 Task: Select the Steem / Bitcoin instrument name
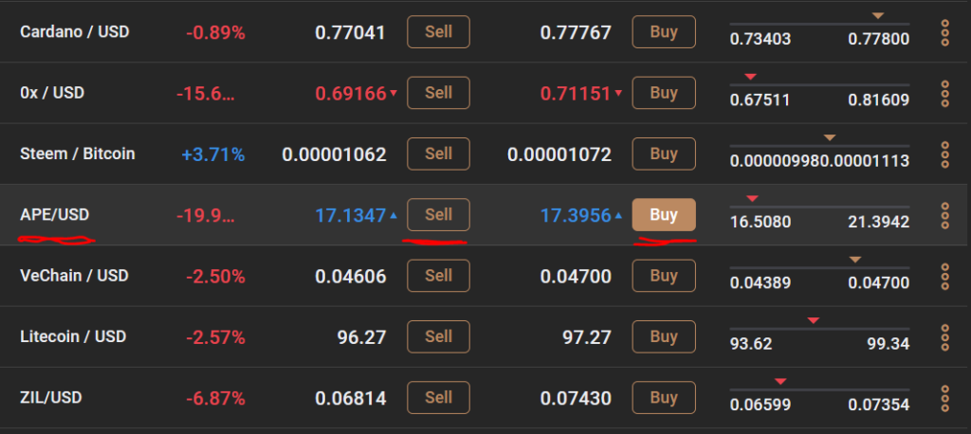point(78,154)
